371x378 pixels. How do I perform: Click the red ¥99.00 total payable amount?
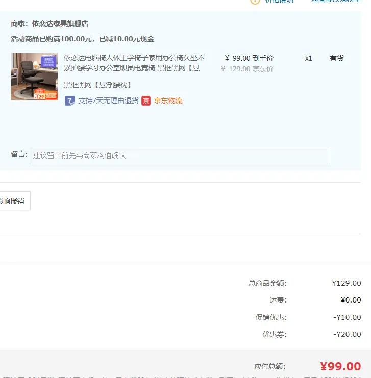[x=340, y=366]
